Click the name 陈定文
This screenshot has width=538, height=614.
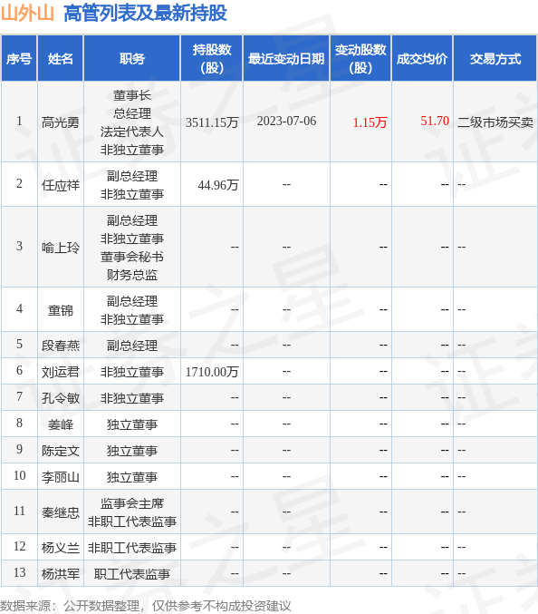tap(60, 451)
